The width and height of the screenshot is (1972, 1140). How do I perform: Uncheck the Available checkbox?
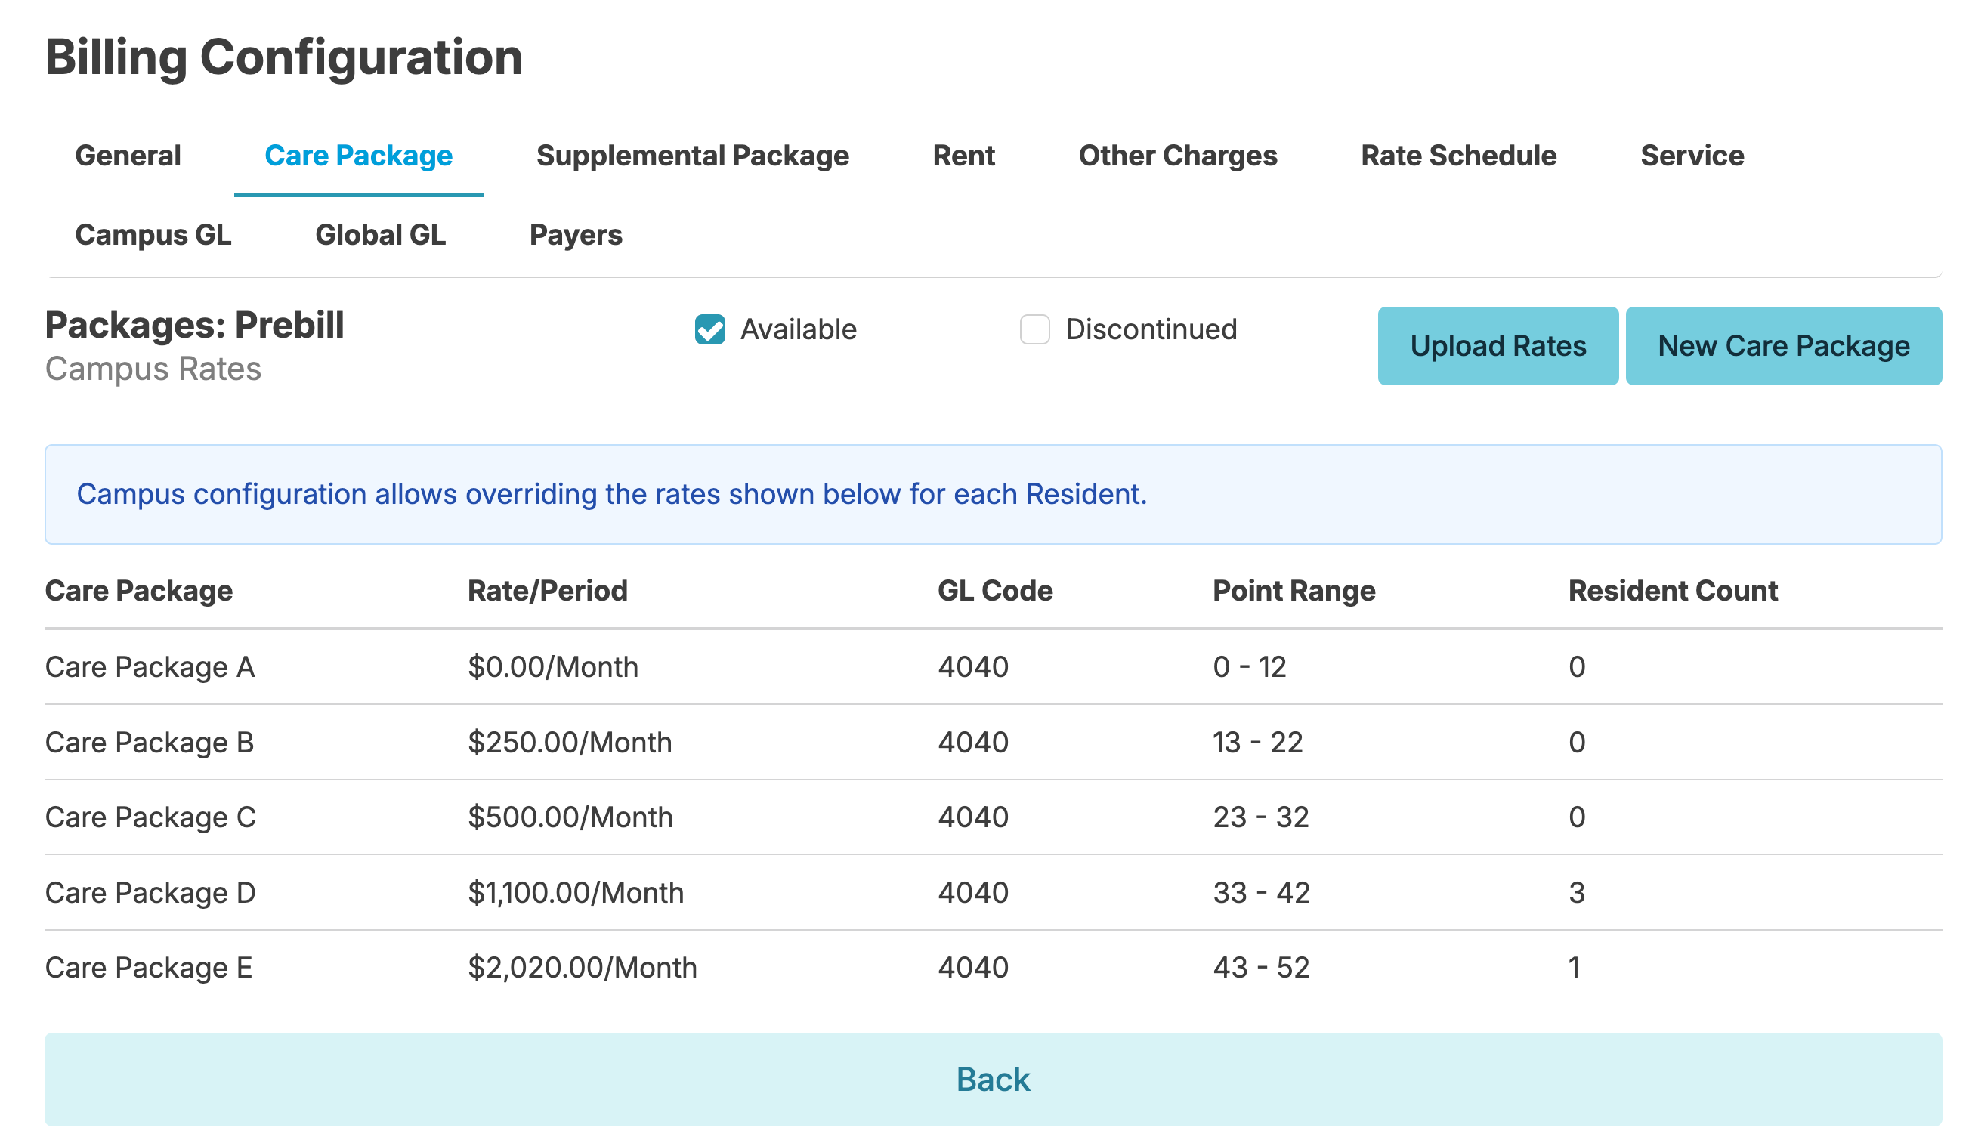click(x=709, y=329)
